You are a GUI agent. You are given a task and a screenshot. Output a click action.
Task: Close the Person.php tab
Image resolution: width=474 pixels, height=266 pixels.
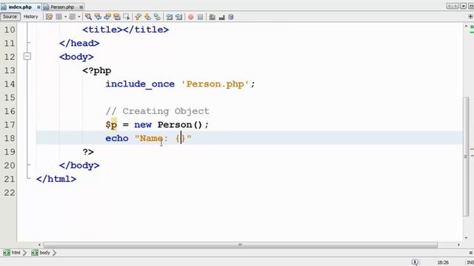point(81,7)
